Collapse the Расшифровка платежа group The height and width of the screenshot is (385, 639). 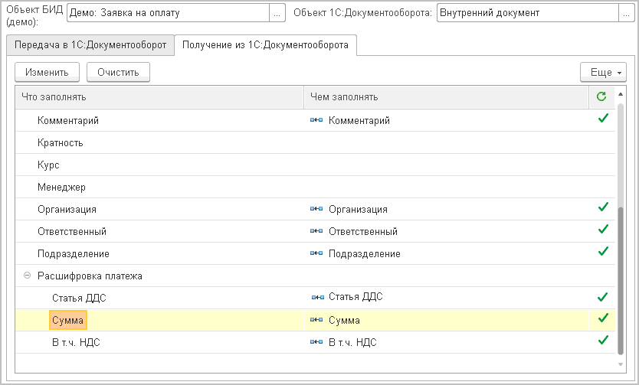pos(28,276)
